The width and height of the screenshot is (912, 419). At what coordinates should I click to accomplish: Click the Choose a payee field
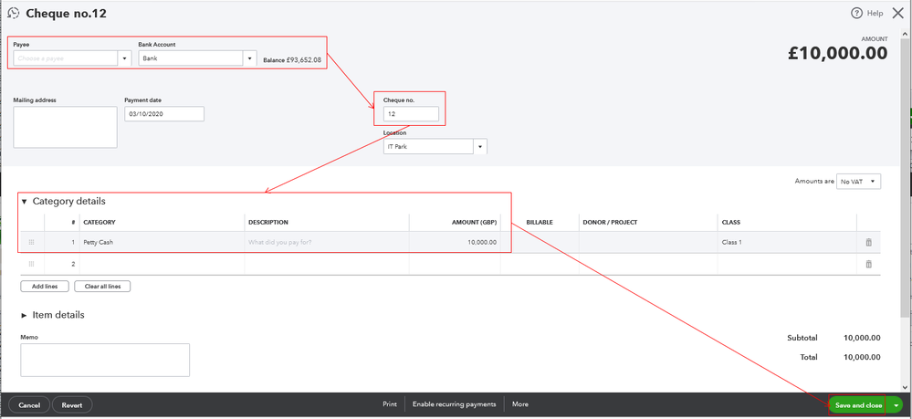tap(66, 58)
